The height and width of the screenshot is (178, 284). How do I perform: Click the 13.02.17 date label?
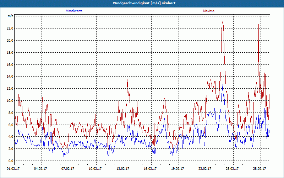coord(123,169)
